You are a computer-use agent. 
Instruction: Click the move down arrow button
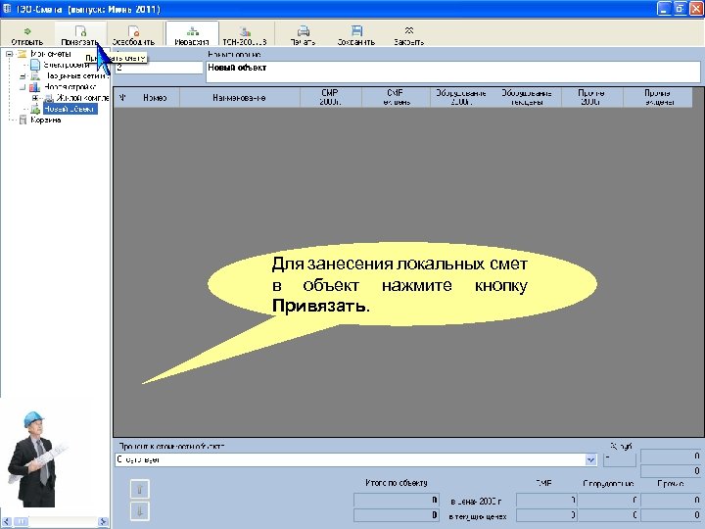[x=139, y=511]
